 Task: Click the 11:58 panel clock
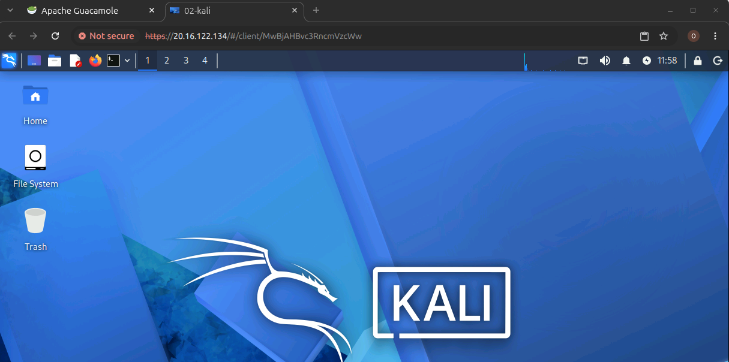pyautogui.click(x=667, y=61)
